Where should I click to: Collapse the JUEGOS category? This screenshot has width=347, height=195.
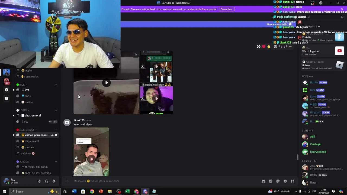coord(24,162)
